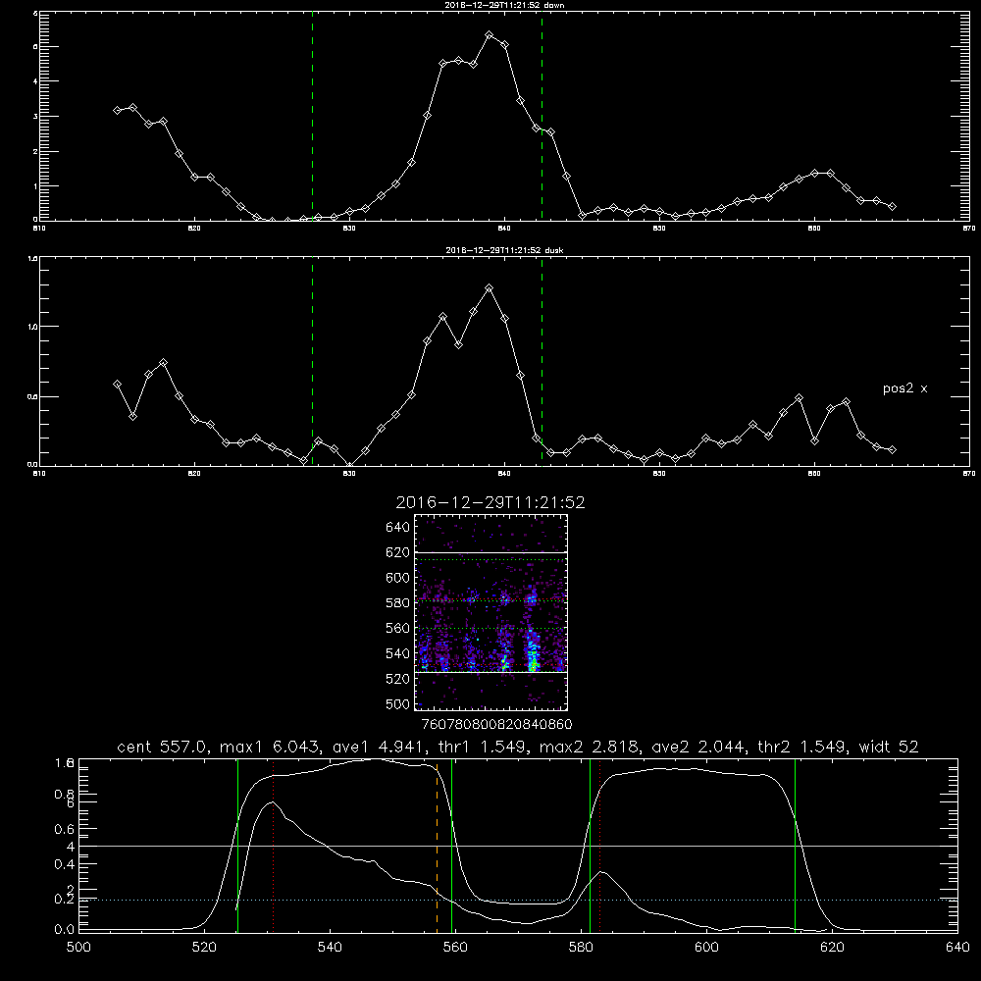This screenshot has width=981, height=981.
Task: Click the green solid line near 559
Action: point(451,846)
